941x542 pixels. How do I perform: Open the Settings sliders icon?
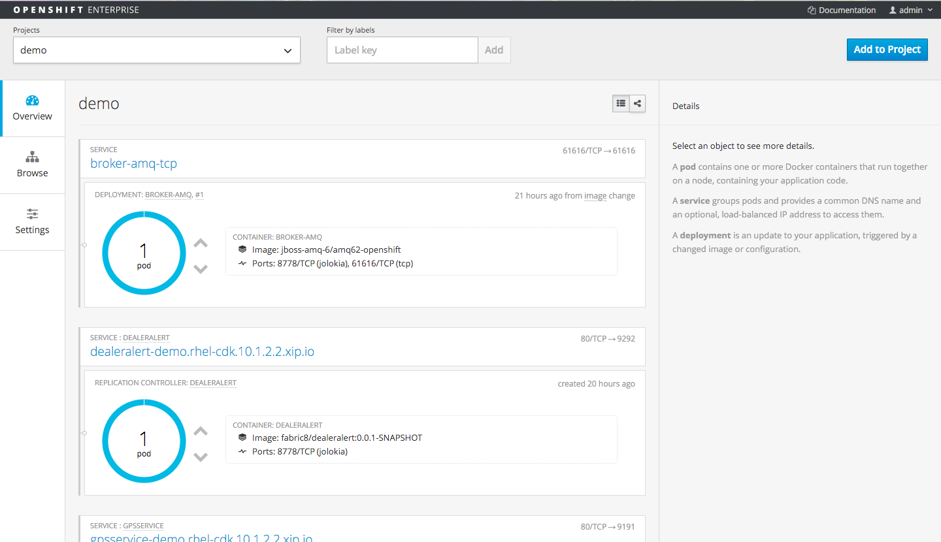(32, 214)
